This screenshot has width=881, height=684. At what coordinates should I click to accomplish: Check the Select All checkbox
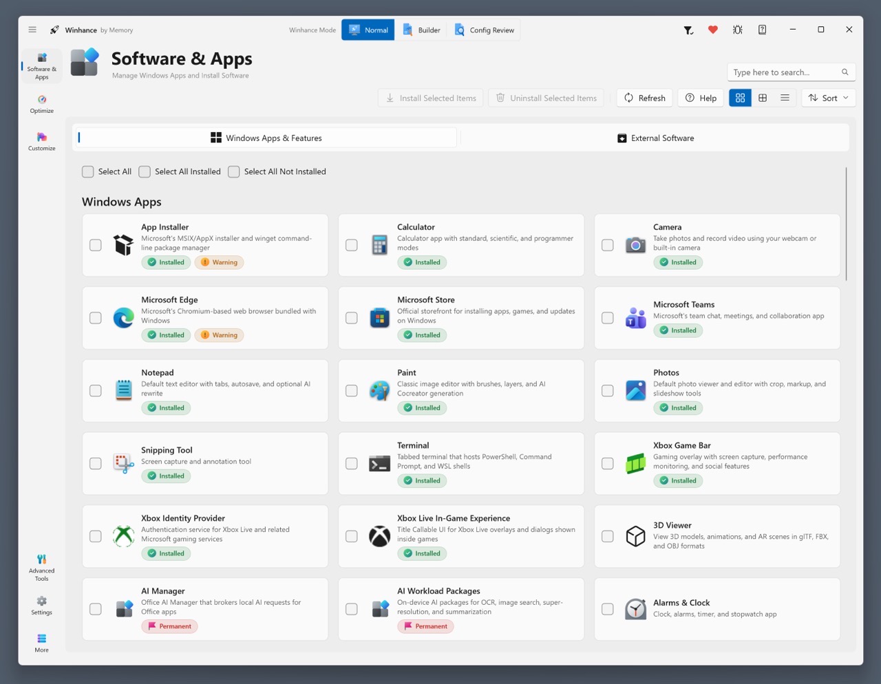click(x=87, y=171)
